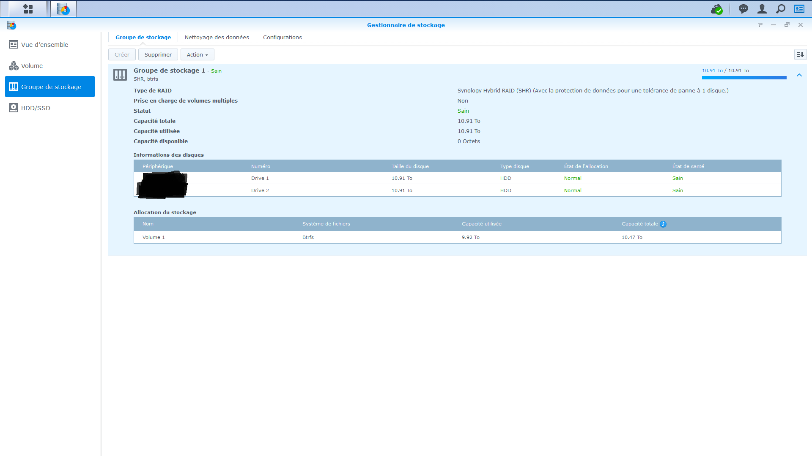The width and height of the screenshot is (812, 456).
Task: Open the DSM main menu grid icon
Action: coord(28,9)
